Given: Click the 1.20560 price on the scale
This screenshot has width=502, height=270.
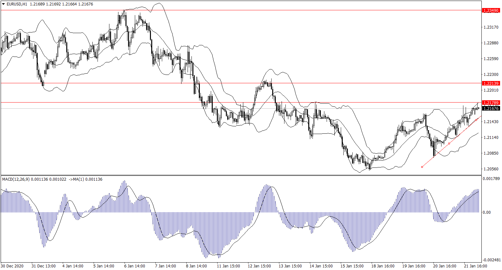Looking at the screenshot, I should click(491, 169).
